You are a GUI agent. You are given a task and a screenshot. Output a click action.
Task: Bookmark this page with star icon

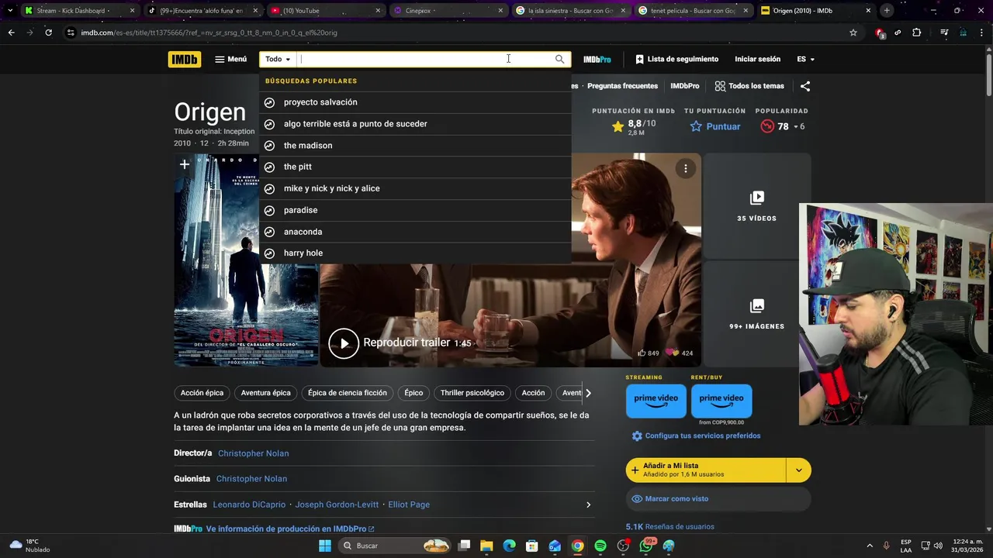click(853, 33)
